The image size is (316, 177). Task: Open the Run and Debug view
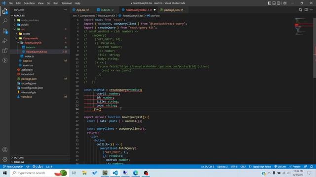coord(5,41)
